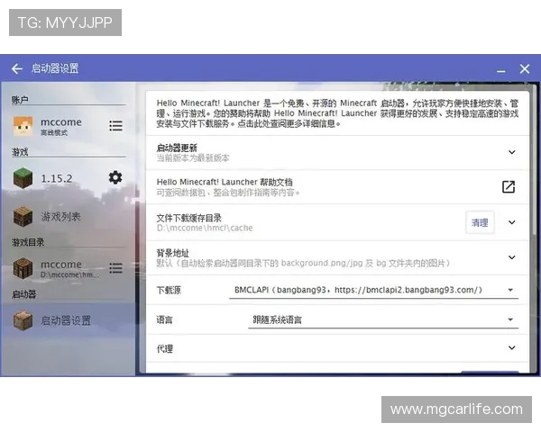Click the mccome account avatar

23,126
